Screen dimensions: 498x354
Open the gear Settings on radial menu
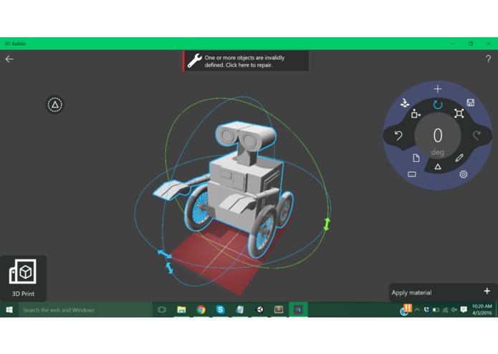[x=464, y=174]
